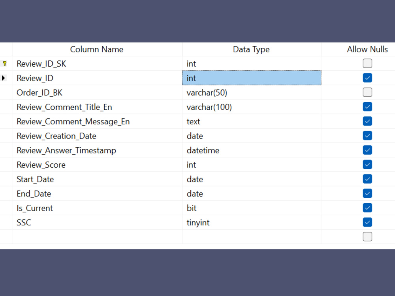Select the datetime data type cell
This screenshot has height=296, width=395.
[x=252, y=150]
